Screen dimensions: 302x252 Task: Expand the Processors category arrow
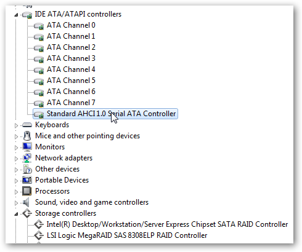16,192
